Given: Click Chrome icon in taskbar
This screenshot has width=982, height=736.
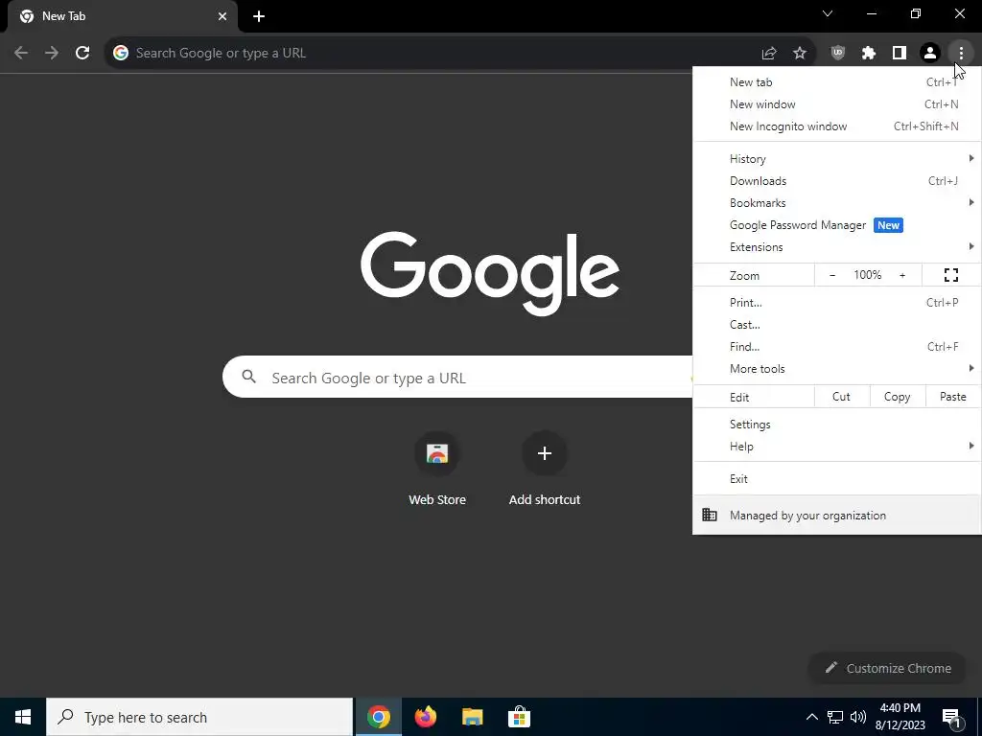Looking at the screenshot, I should click(378, 717).
